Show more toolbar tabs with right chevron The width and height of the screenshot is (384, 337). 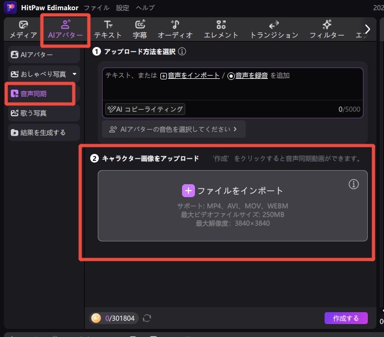(x=367, y=29)
